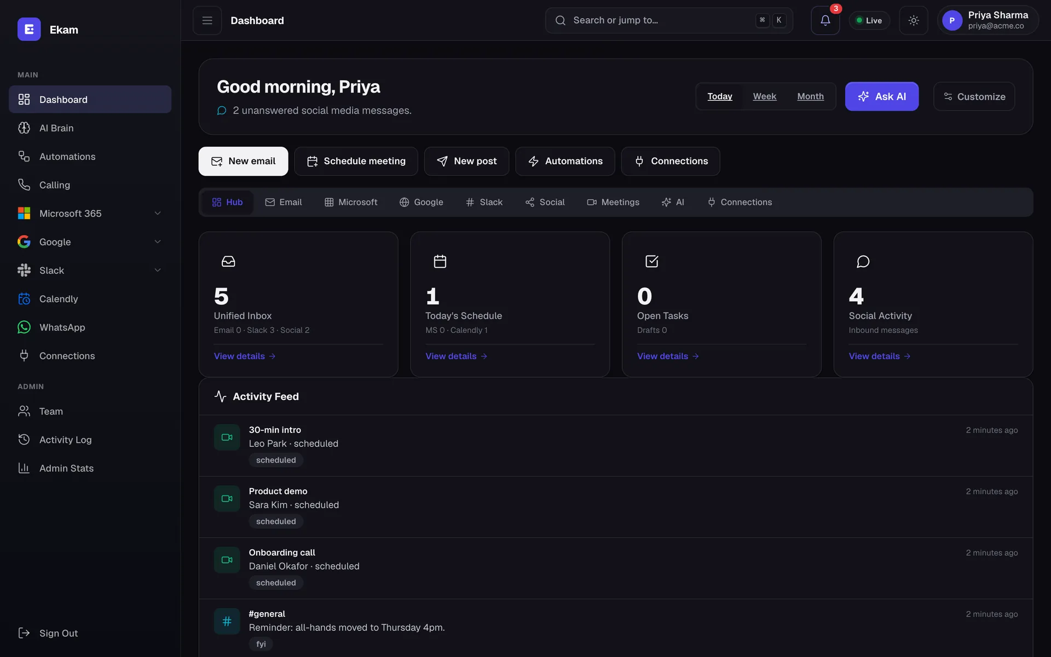Switch to the Email tab

(284, 202)
